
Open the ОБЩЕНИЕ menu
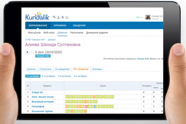tap(79, 25)
